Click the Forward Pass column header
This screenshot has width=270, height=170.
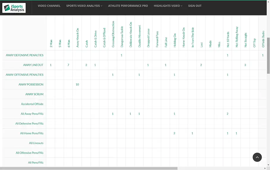[157, 39]
